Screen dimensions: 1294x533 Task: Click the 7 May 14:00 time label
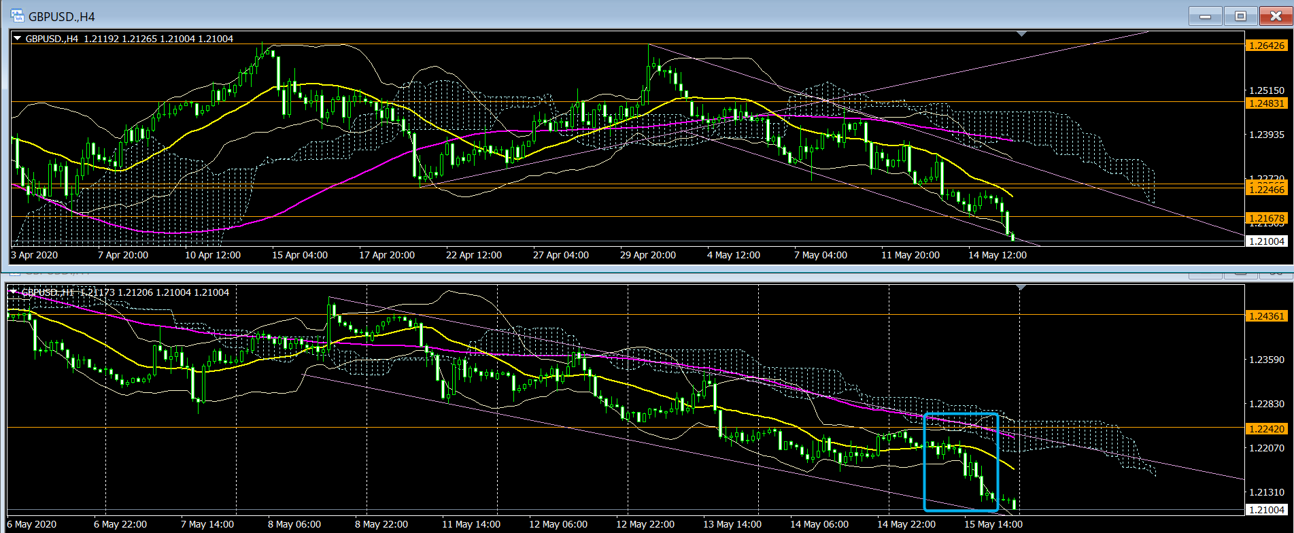click(207, 524)
